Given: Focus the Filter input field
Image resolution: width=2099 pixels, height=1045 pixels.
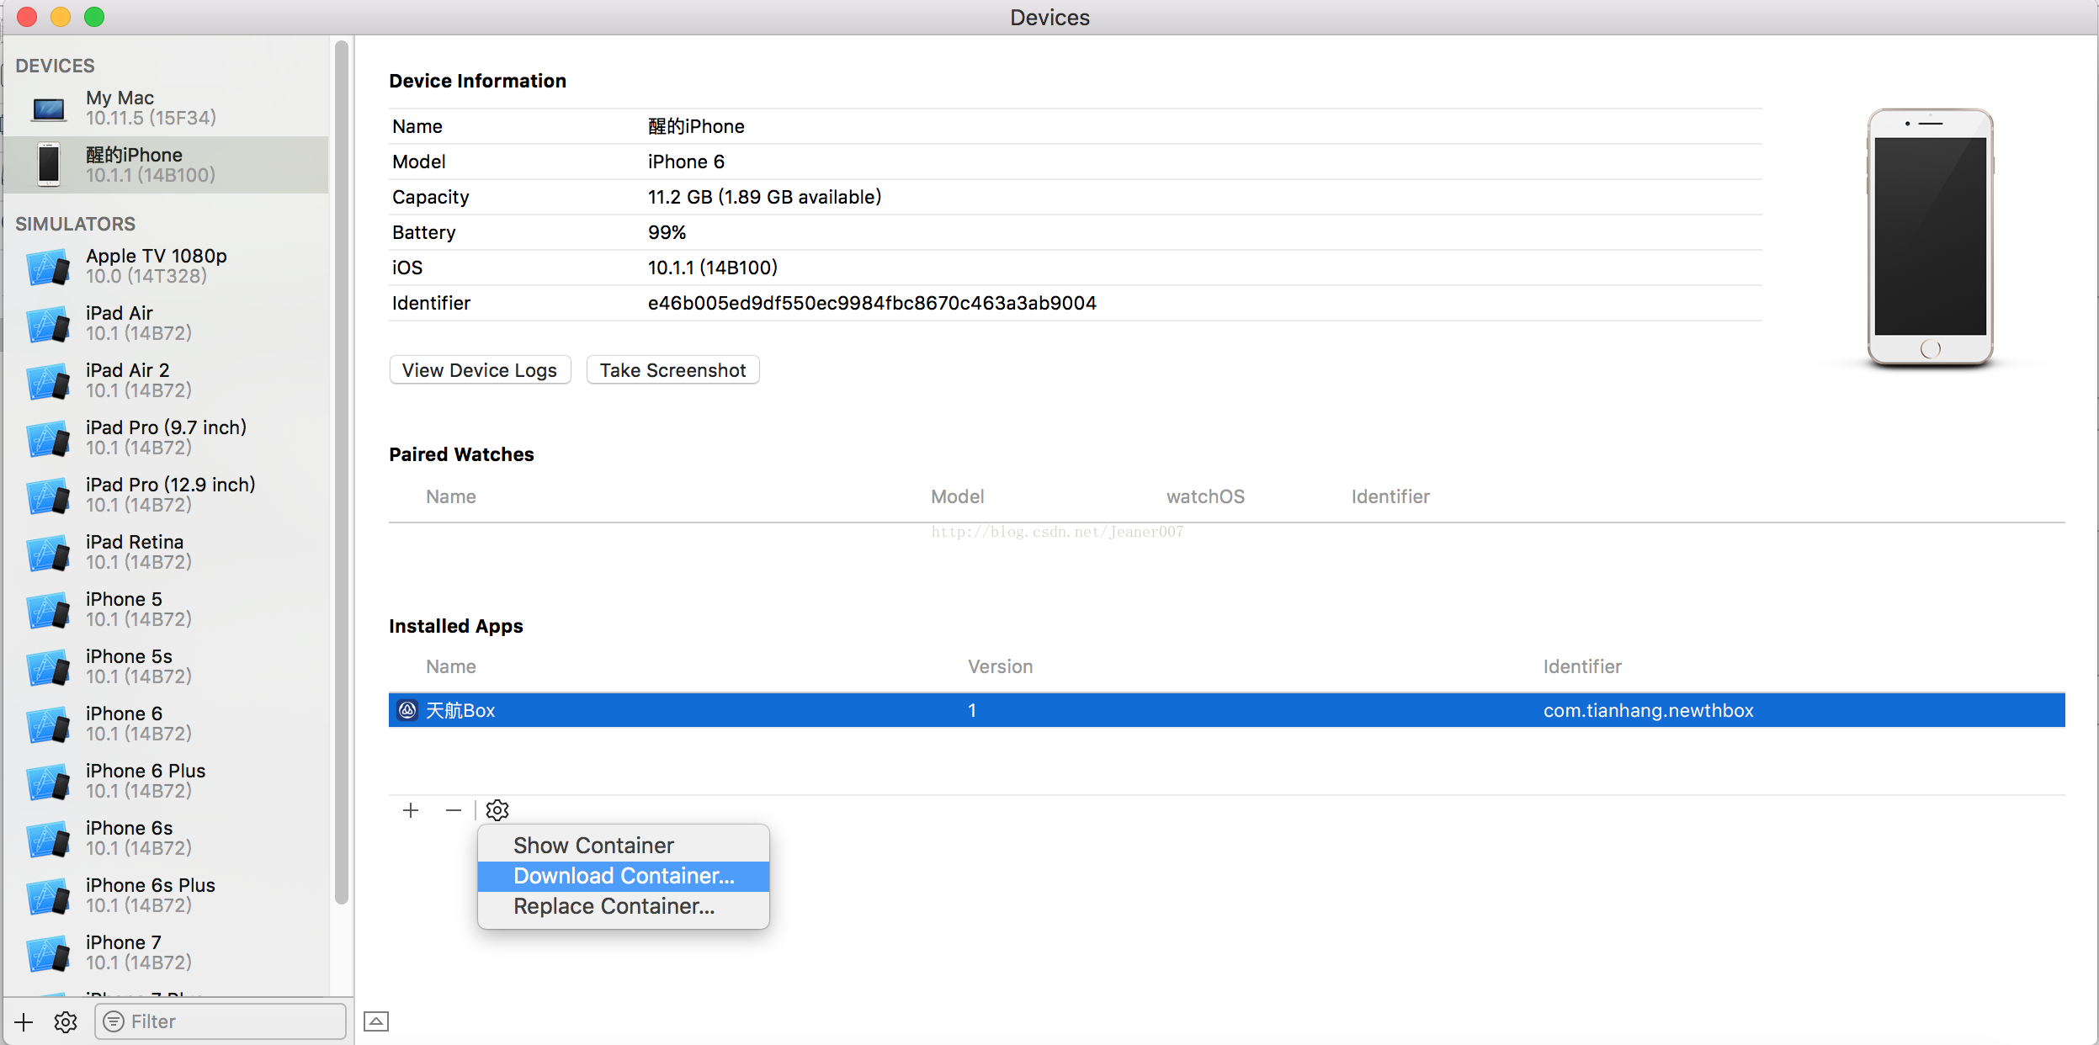Looking at the screenshot, I should tap(221, 1021).
